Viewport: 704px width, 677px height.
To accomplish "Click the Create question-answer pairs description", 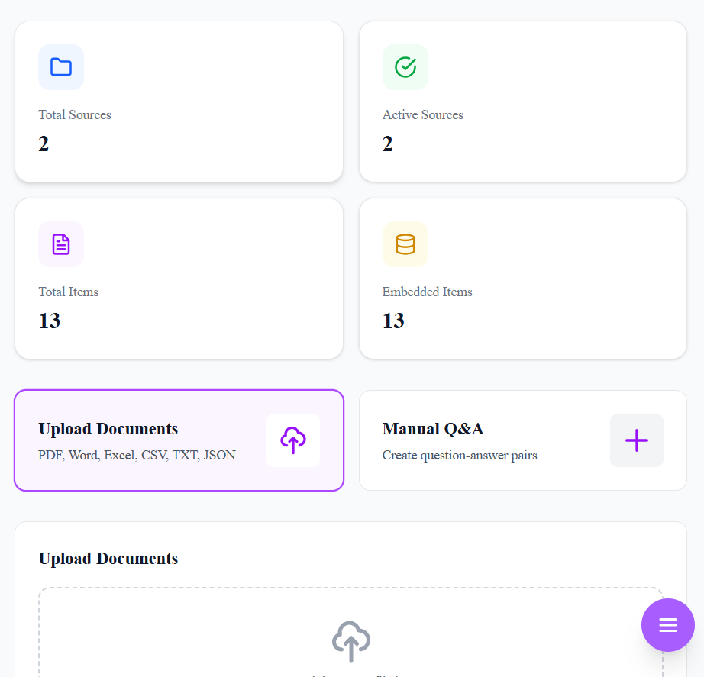I will click(460, 455).
